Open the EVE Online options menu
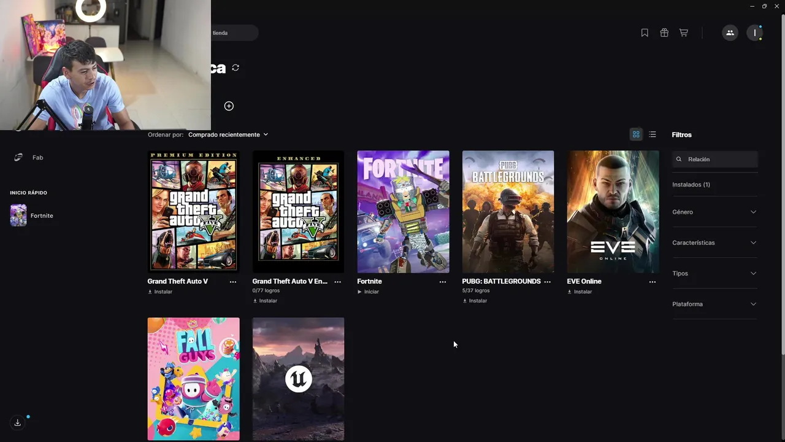The height and width of the screenshot is (442, 785). pos(653,282)
